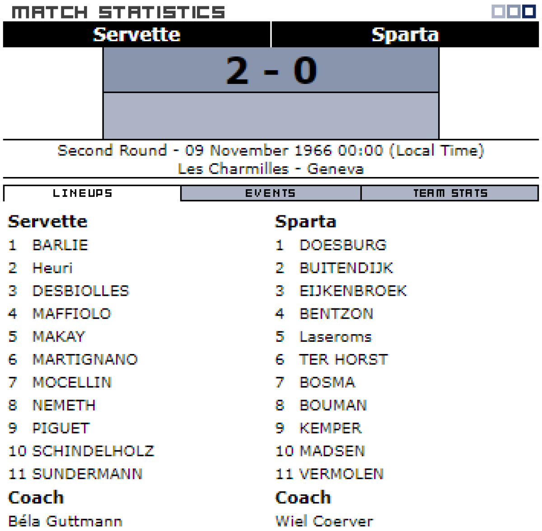Click the medium gray-blue square icon
Viewport: 542px width, 531px height.
point(514,11)
